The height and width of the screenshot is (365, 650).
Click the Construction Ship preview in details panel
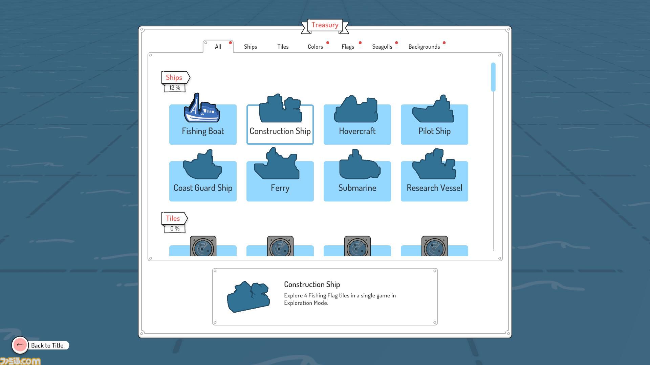[248, 297]
